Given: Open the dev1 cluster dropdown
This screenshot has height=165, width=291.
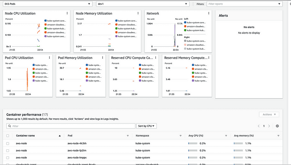Looking at the screenshot, I should coord(143,4).
